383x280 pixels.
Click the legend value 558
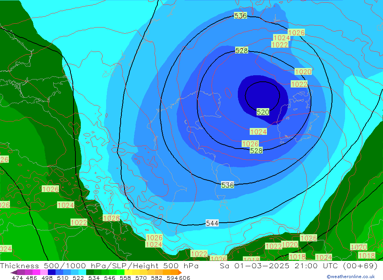point(125,278)
